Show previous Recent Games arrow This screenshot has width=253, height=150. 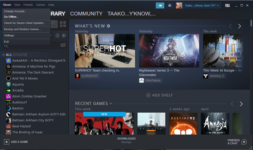tap(232, 104)
